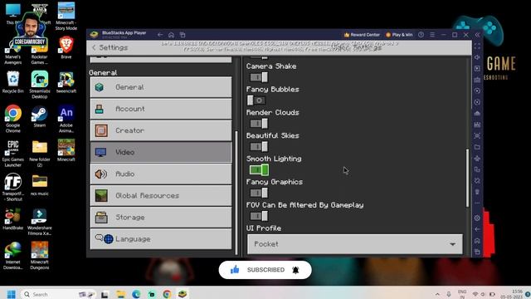This screenshot has height=299, width=531.
Task: Show hidden system tray icons
Action: click(x=437, y=294)
